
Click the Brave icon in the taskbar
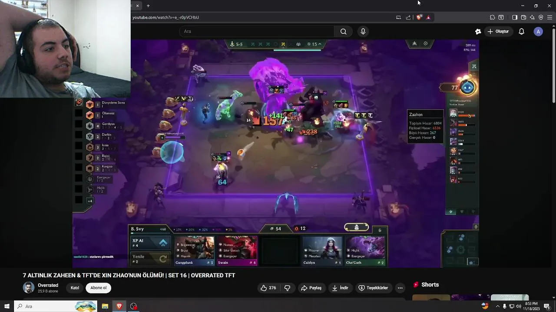pos(119,306)
